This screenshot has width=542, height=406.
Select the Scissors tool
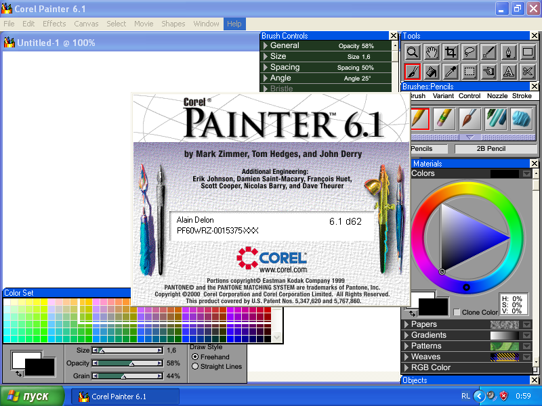click(528, 72)
